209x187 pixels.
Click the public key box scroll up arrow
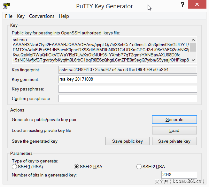tap(194, 40)
